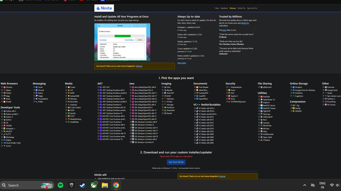Click the ShareX icon under Imaging
The image size is (341, 191).
click(x=165, y=113)
